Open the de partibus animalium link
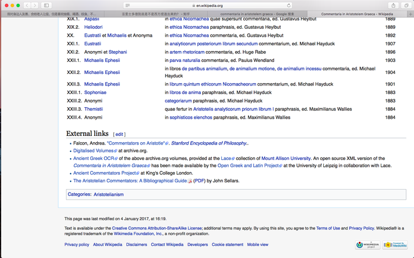This screenshot has height=258, width=414. click(x=204, y=69)
